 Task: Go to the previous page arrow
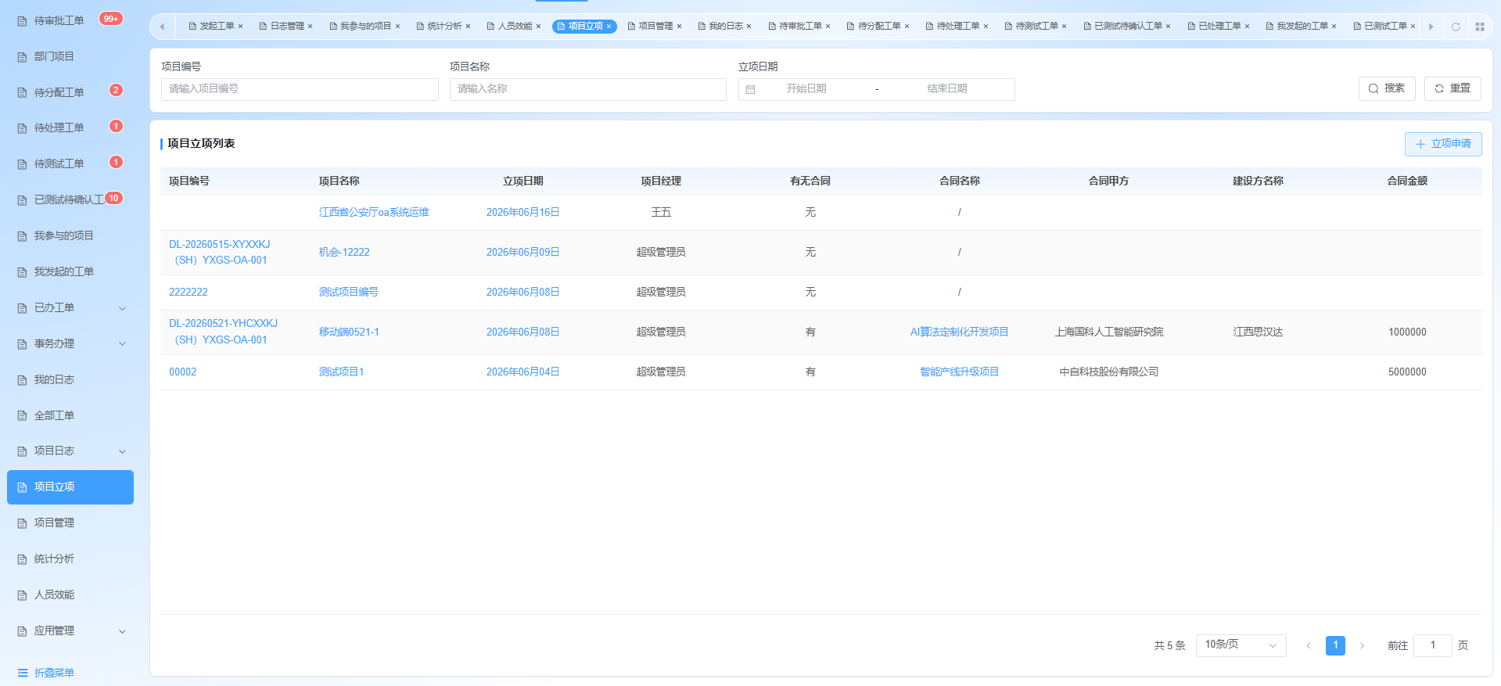pos(1309,646)
